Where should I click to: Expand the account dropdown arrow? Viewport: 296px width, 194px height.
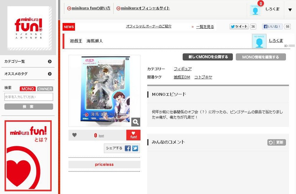(290, 10)
